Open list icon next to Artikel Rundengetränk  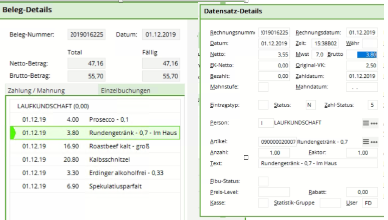click(x=366, y=142)
